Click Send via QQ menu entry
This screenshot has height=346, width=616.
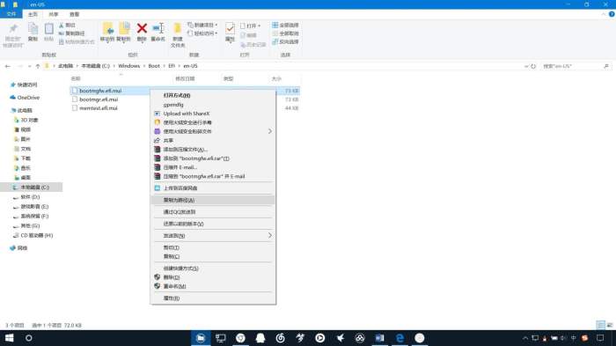213,212
